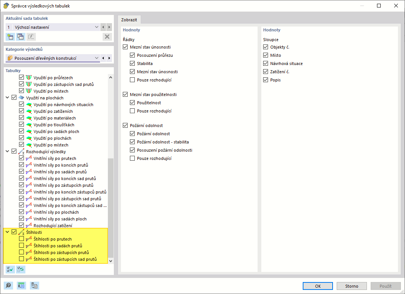Click invert selection icon below tree
This screenshot has width=405, height=294.
[x=21, y=269]
